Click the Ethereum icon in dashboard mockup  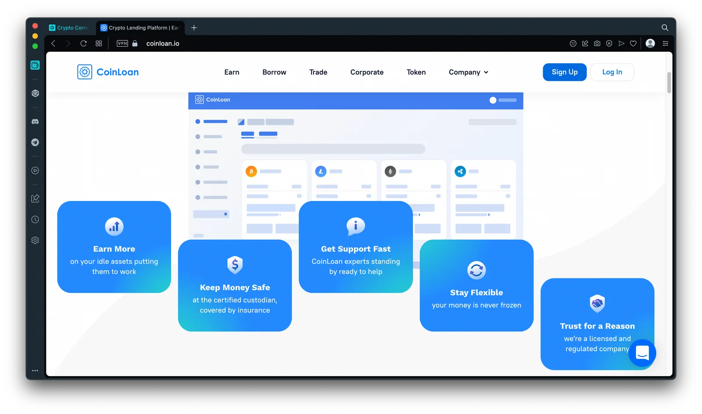[390, 171]
